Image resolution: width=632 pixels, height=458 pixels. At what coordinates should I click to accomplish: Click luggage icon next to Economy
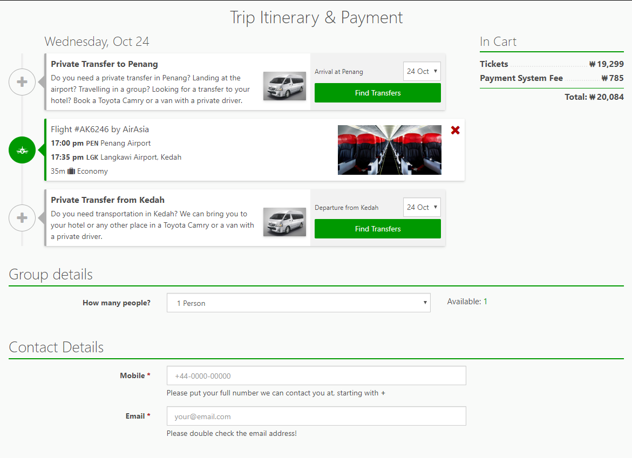[71, 171]
